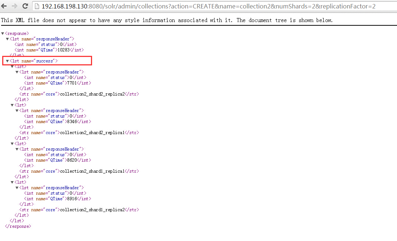Screen dimensions: 397x241
Task: Collapse the responseHeader with QTime 8620
Action: pyautogui.click(x=17, y=149)
